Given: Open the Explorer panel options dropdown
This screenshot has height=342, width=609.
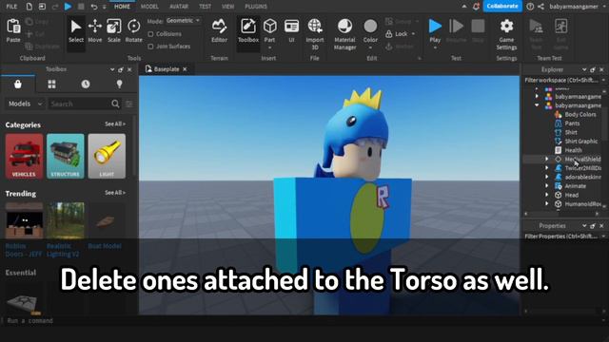Looking at the screenshot, I should pos(583,69).
